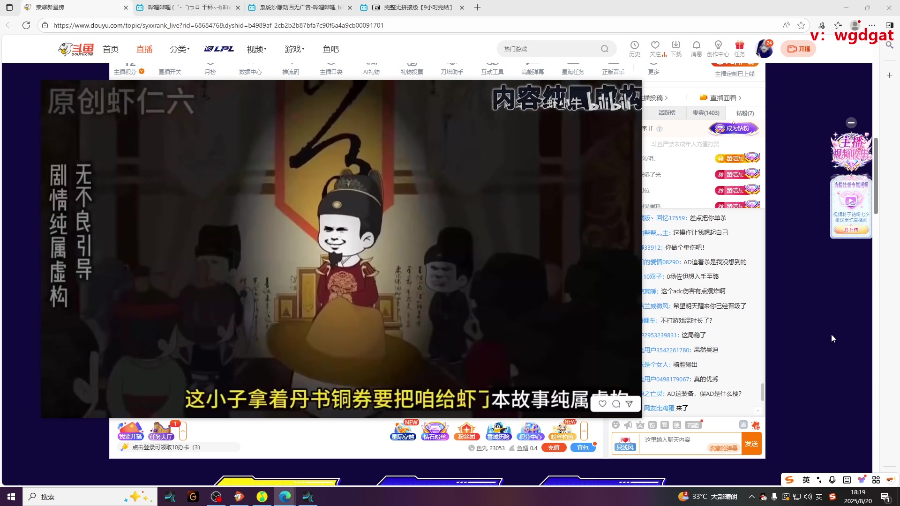The image size is (900, 506).
Task: Toggle the 高能 button in chat toolbar
Action: coord(692,424)
